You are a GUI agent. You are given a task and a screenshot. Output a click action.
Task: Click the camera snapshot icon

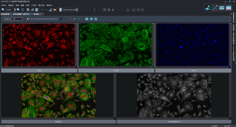[32, 10]
